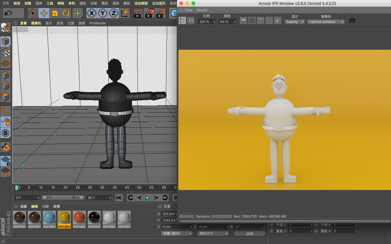The height and width of the screenshot is (244, 391).
Task: Open the 文件 menu
Action: tap(5, 3)
